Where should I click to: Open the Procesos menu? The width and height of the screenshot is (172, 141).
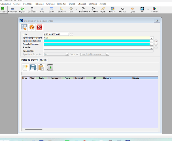tap(28, 4)
